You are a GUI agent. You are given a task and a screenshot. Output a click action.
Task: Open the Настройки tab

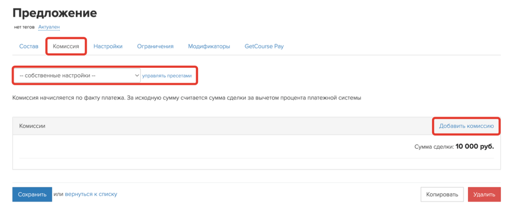point(108,46)
